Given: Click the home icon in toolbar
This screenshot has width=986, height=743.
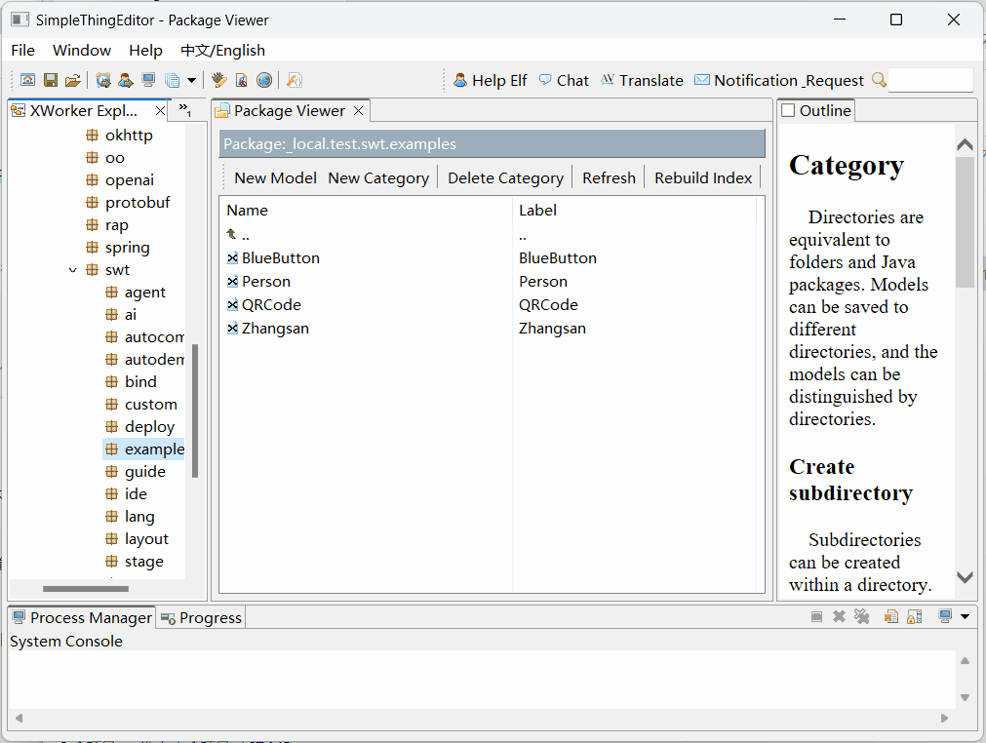Looking at the screenshot, I should pos(28,80).
